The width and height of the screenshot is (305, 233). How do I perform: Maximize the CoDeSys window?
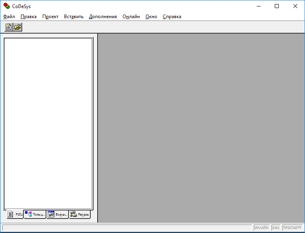tap(277, 6)
